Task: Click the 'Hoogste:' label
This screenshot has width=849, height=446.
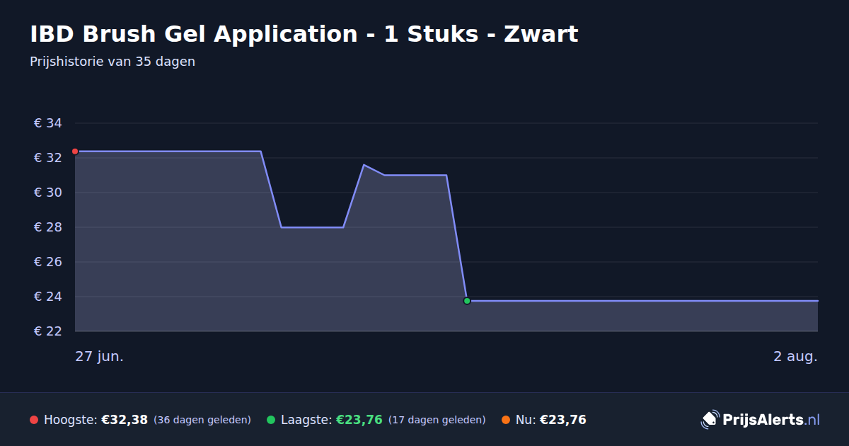Action: [x=71, y=420]
